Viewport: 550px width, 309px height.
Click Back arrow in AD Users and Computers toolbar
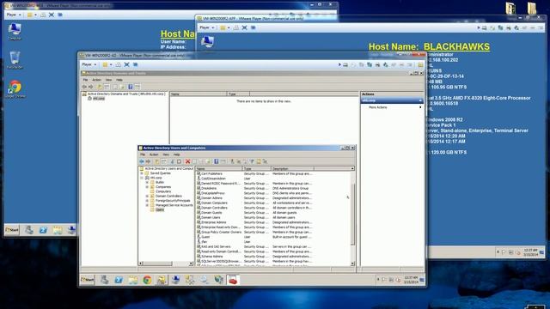[142, 161]
